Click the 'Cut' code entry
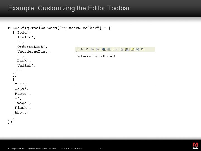 (20, 84)
